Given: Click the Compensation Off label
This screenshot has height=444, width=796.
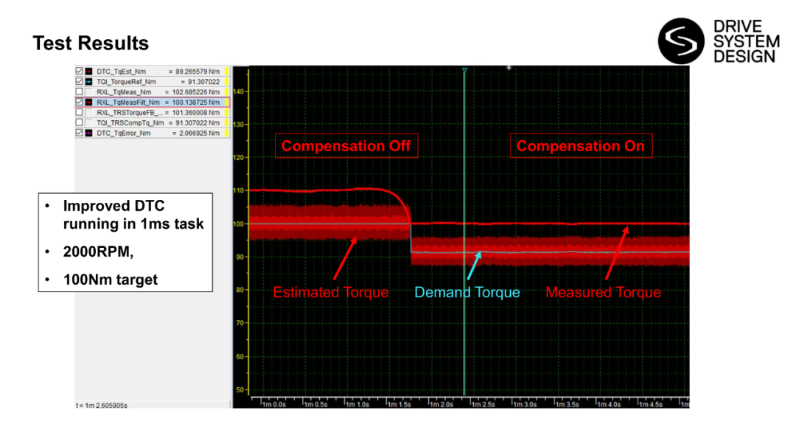Looking at the screenshot, I should tap(346, 146).
